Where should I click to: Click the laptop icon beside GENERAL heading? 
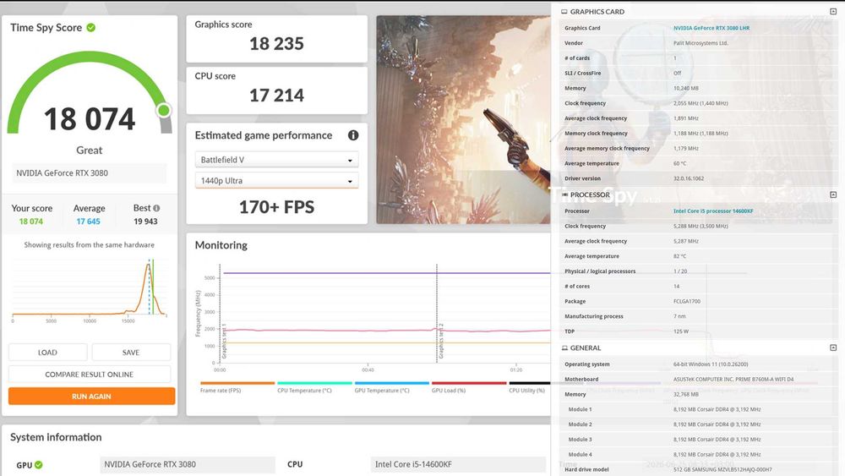tap(564, 347)
